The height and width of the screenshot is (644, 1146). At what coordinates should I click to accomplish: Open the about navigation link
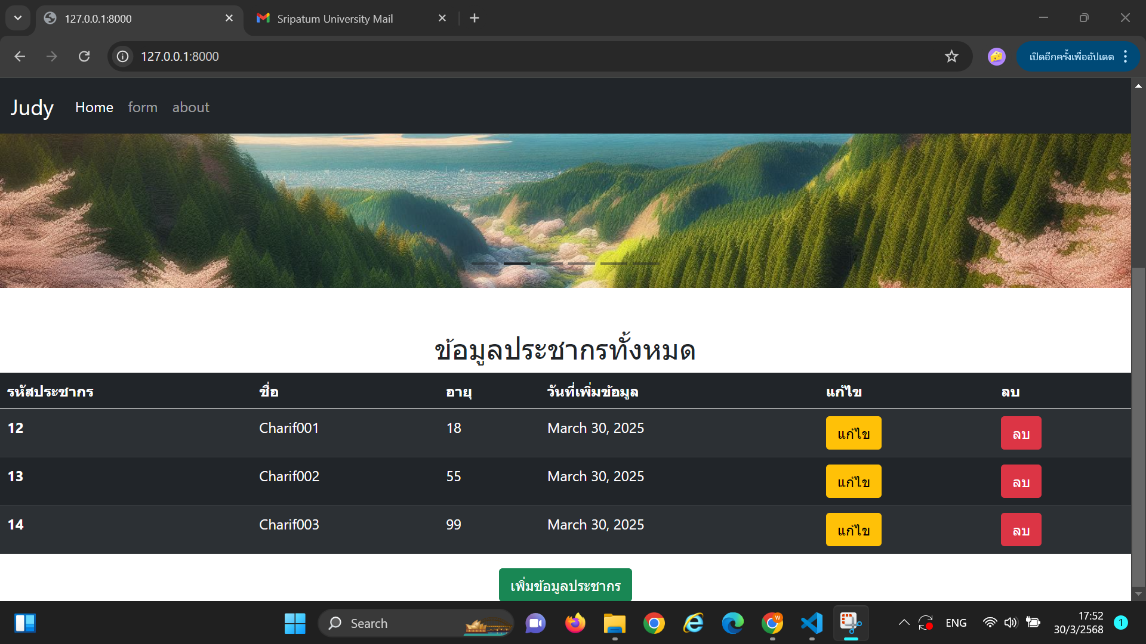click(x=190, y=107)
